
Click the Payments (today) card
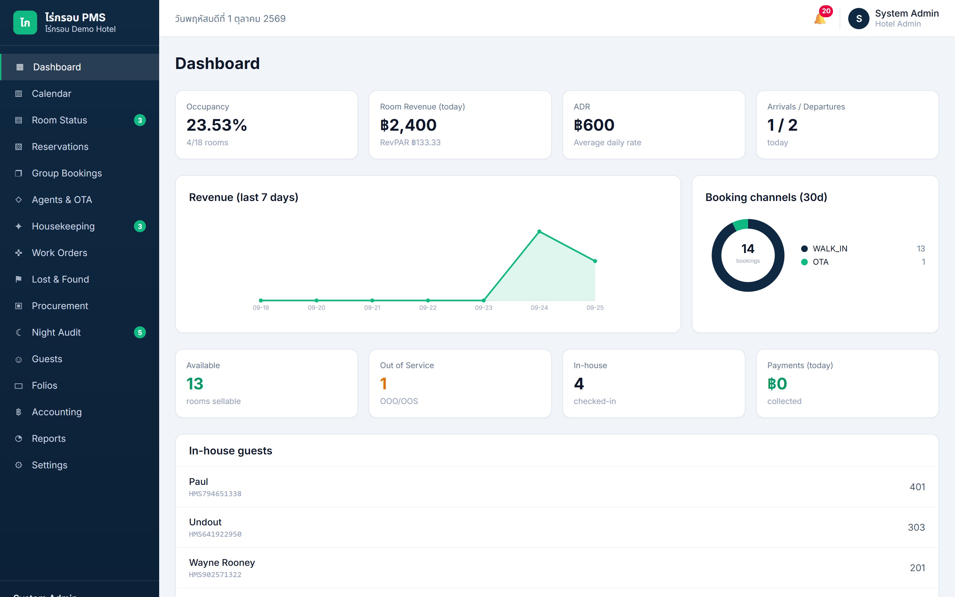tap(847, 383)
